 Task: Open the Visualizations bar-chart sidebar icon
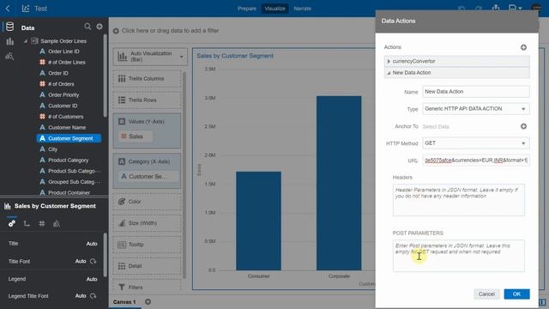9,42
